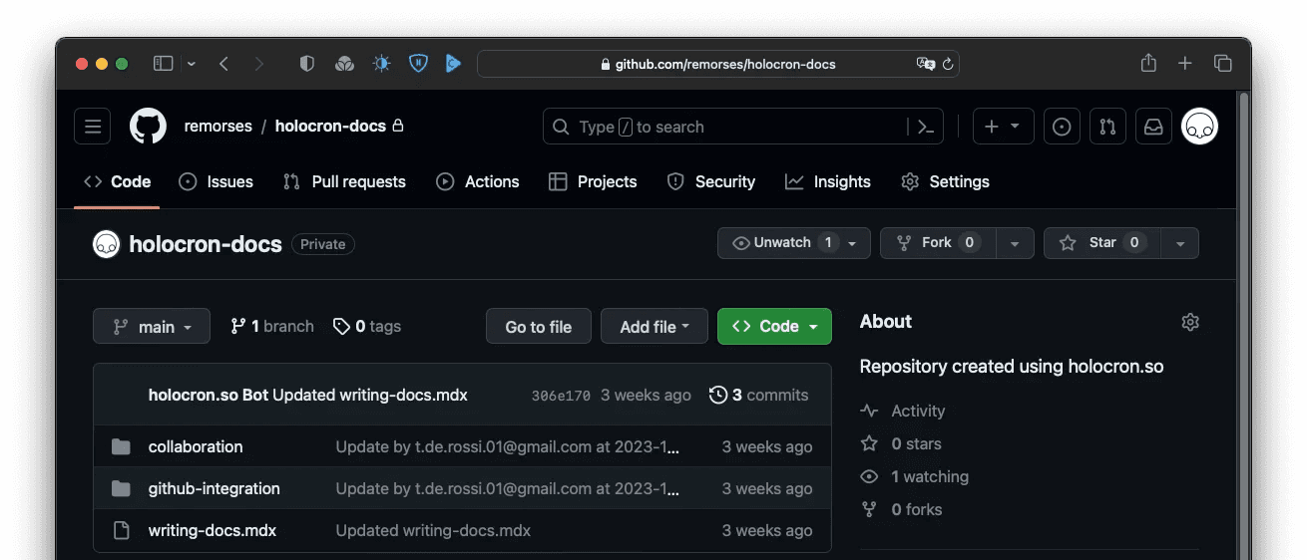1307x560 pixels.
Task: Open the green Code dropdown
Action: point(774,327)
